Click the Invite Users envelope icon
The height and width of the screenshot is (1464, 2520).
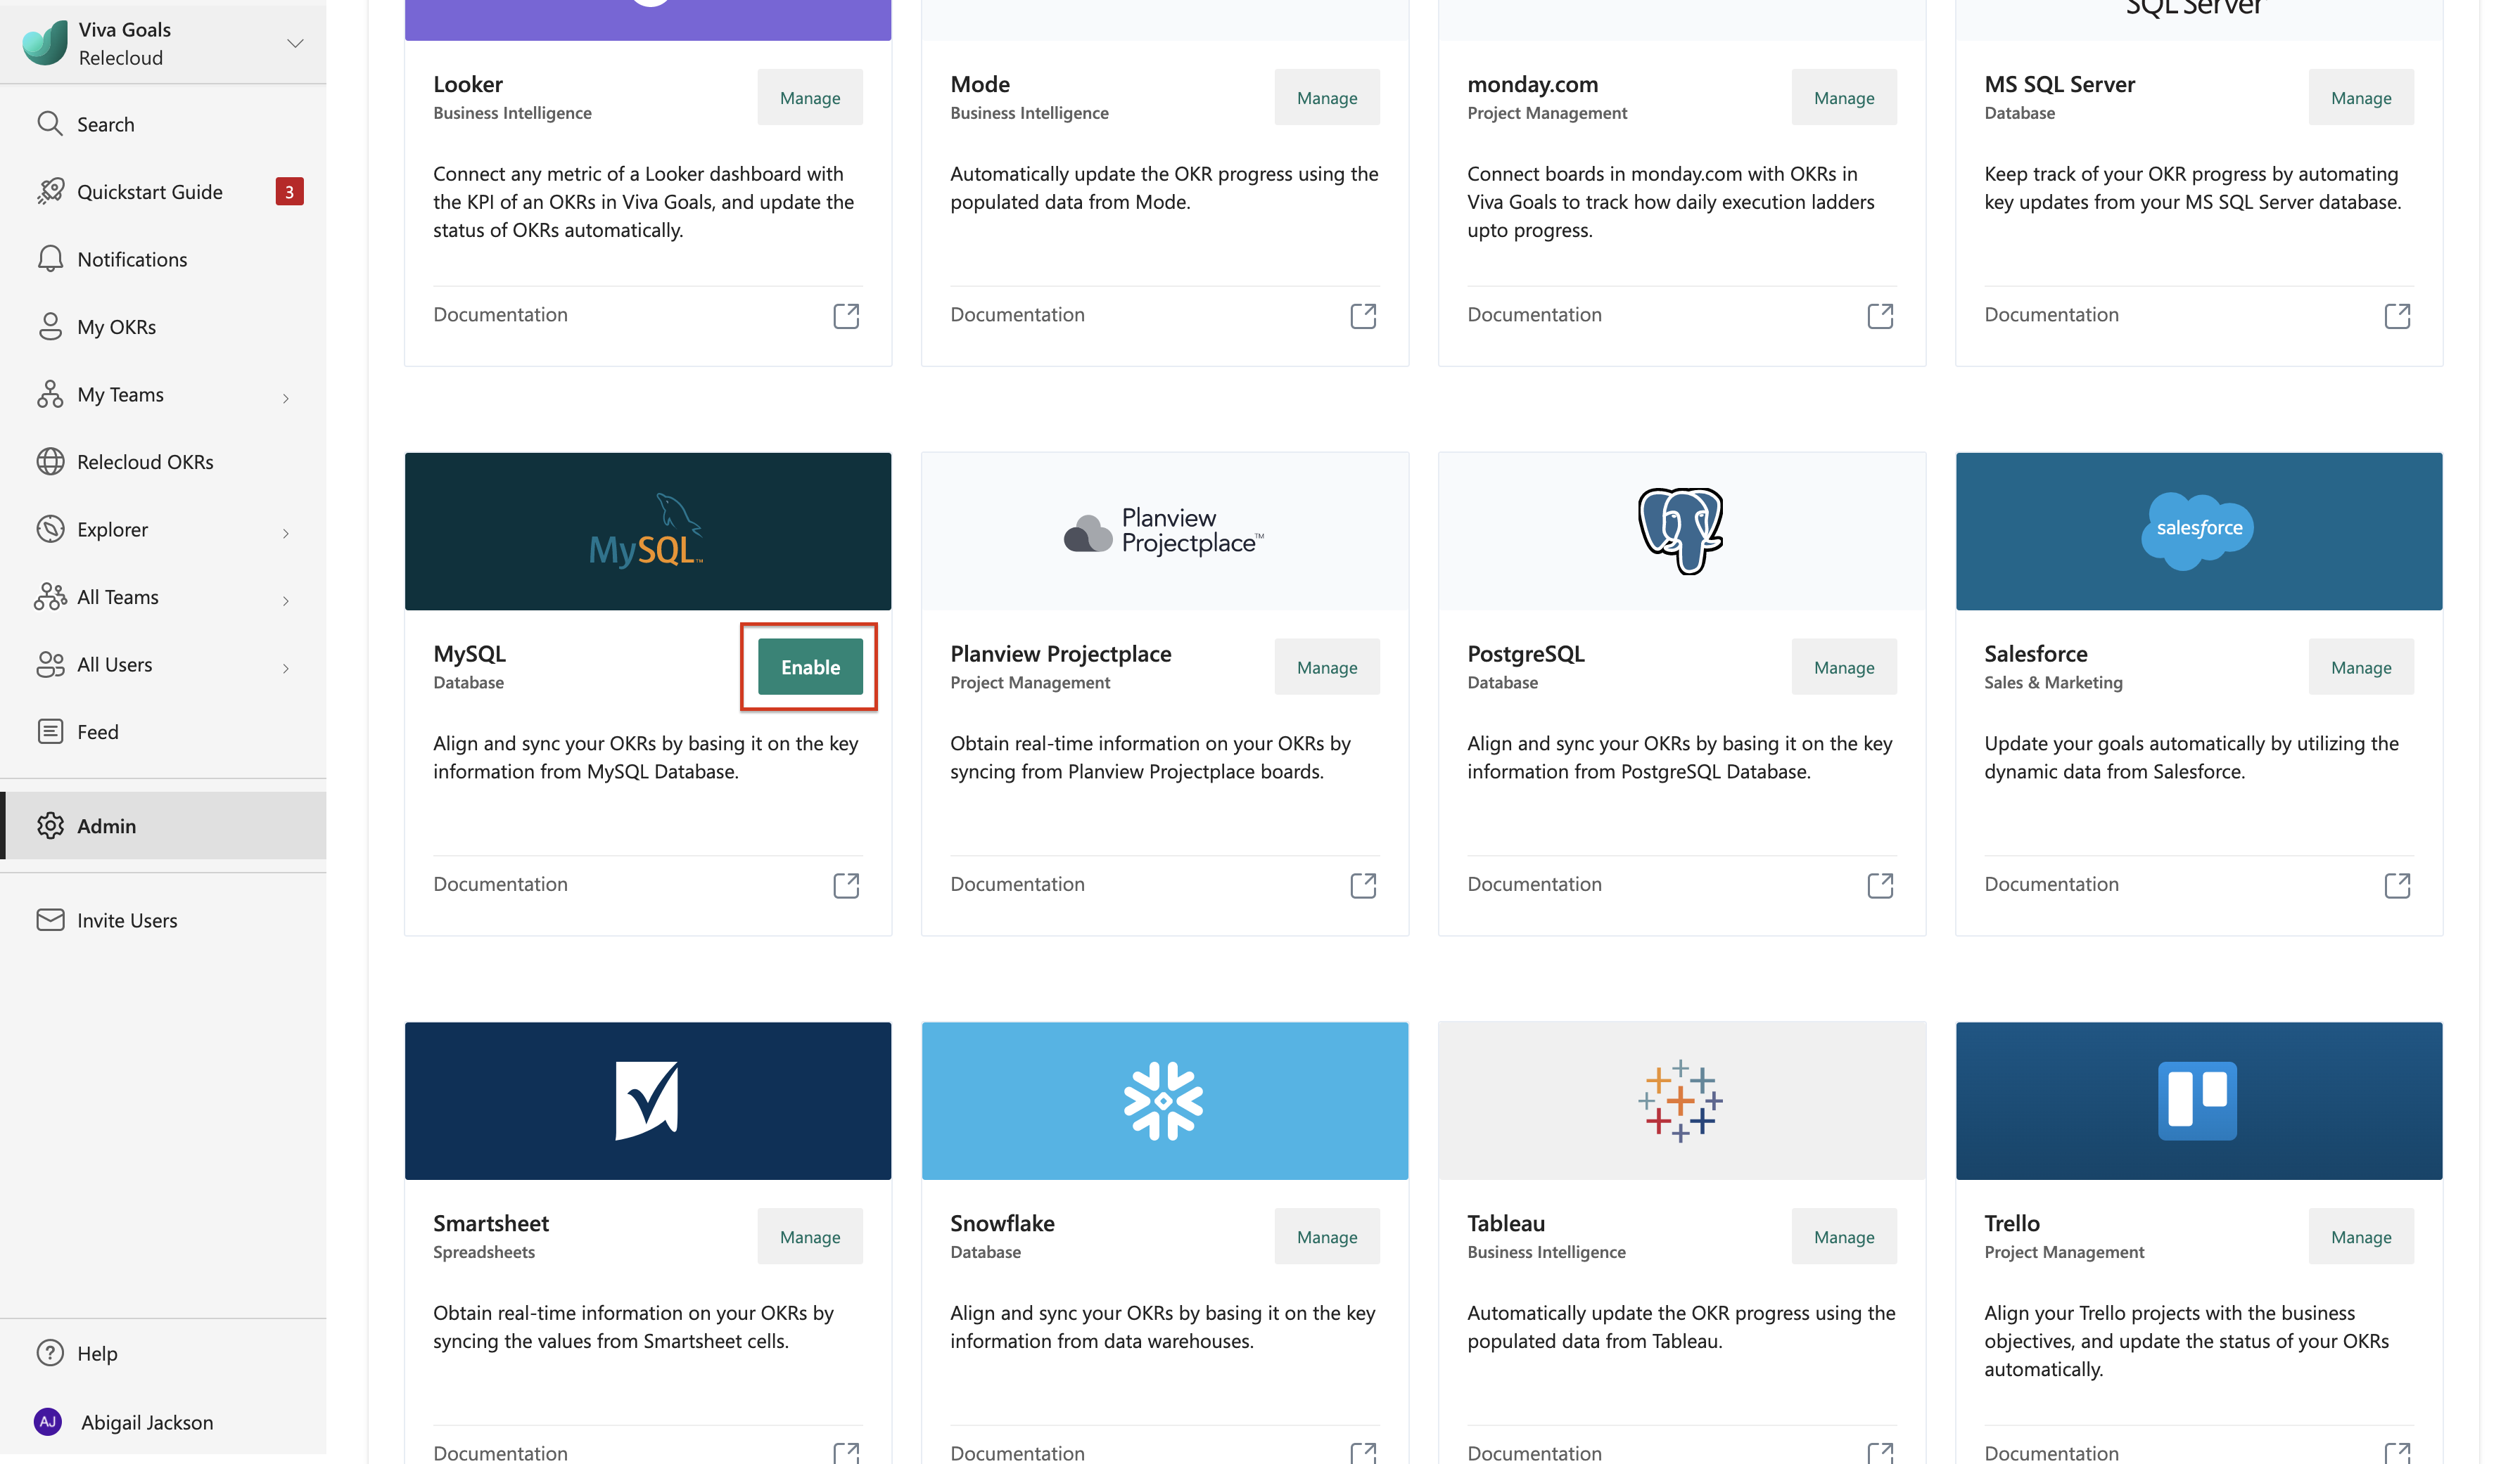pyautogui.click(x=50, y=919)
